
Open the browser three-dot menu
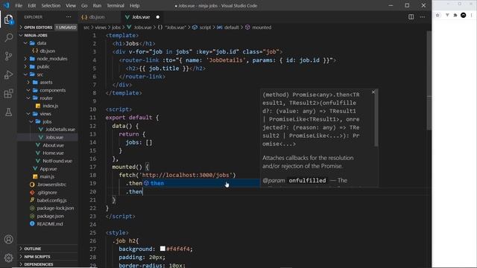pyautogui.click(x=472, y=15)
